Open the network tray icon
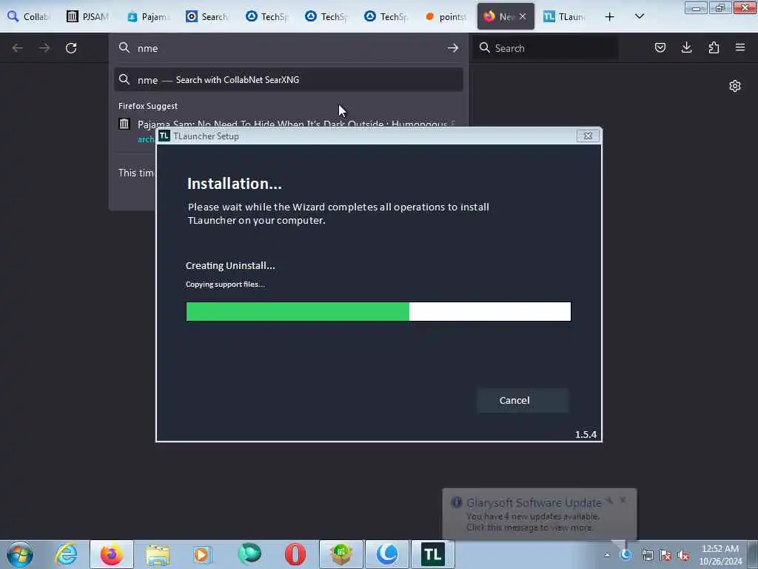758x569 pixels. [647, 556]
